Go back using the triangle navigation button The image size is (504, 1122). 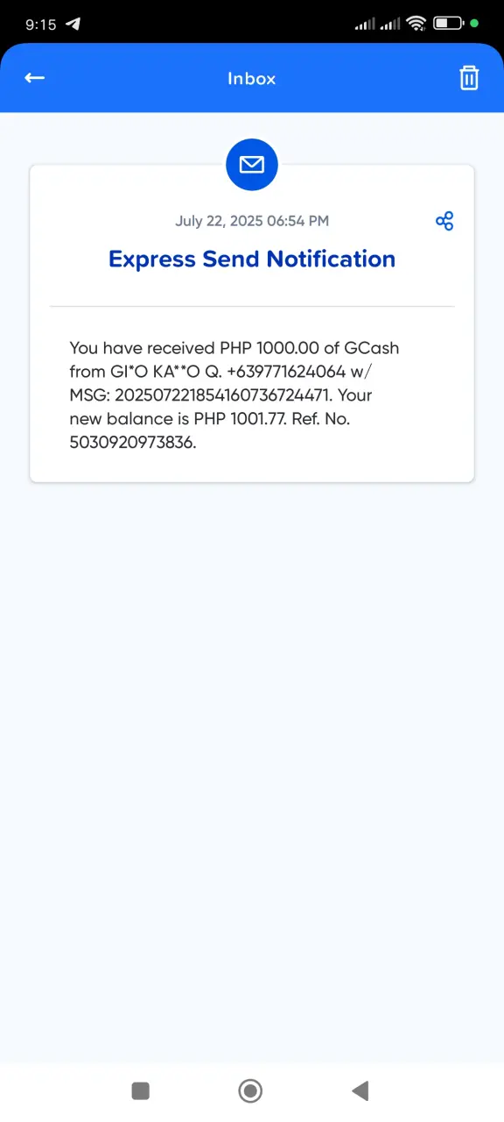click(x=360, y=1090)
